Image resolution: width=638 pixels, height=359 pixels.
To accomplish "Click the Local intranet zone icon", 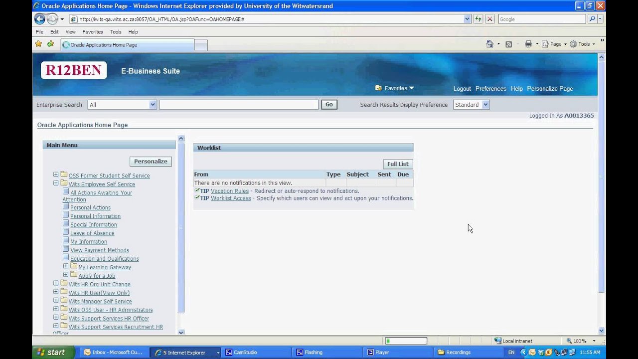I will [497, 341].
